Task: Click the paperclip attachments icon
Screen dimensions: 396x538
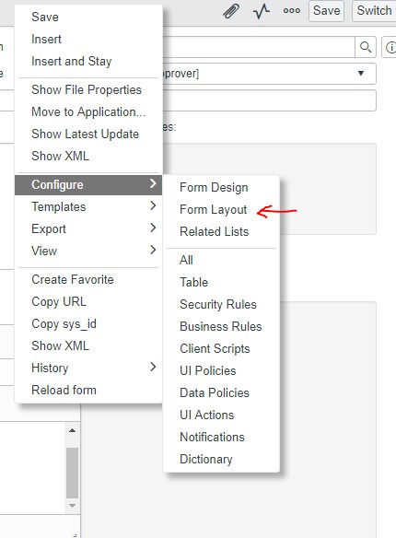Action: click(231, 11)
